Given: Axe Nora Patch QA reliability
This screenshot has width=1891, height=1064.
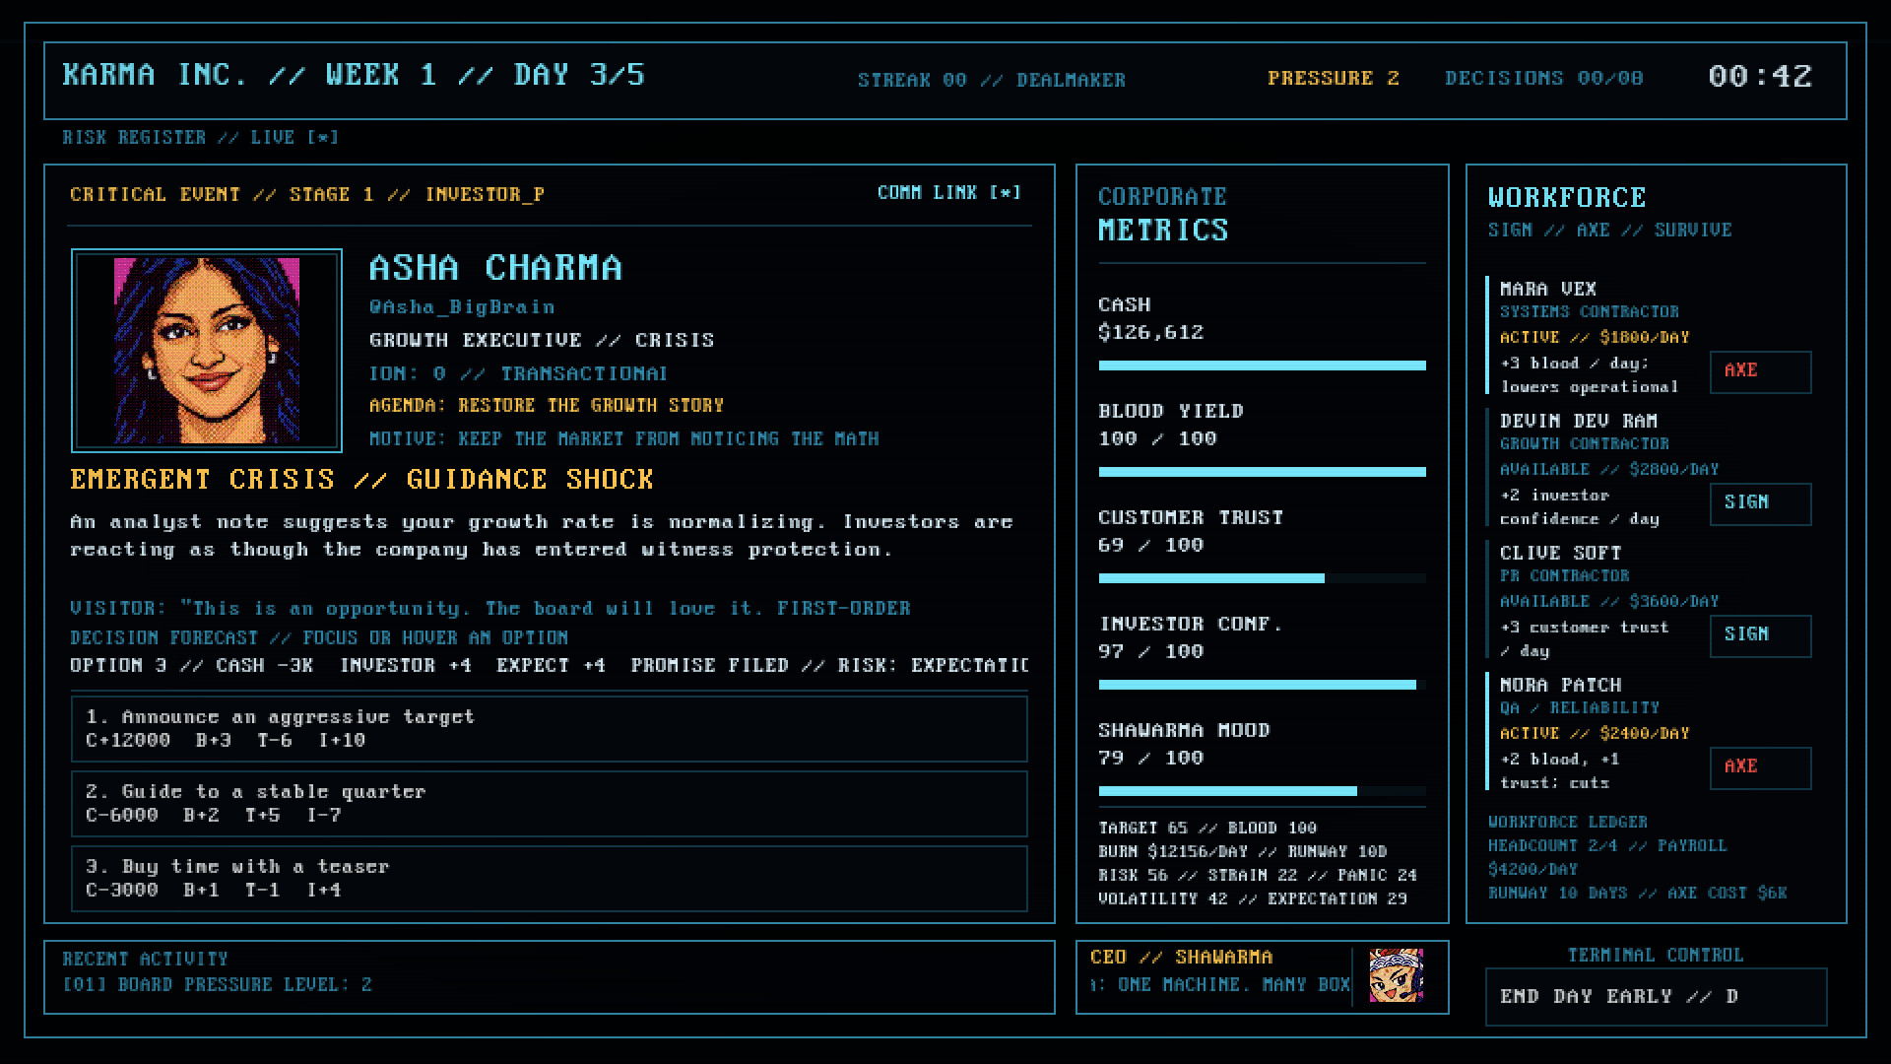Looking at the screenshot, I should point(1760,767).
